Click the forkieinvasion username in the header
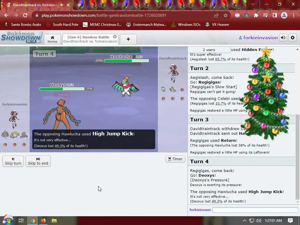The image size is (300, 225). [258, 38]
